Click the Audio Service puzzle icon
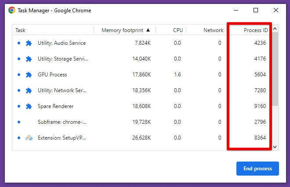This screenshot has height=187, width=290. (x=29, y=43)
